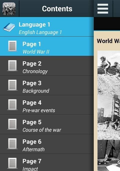Tap the soldiers on hill photo
The width and height of the screenshot is (120, 171).
tap(109, 73)
